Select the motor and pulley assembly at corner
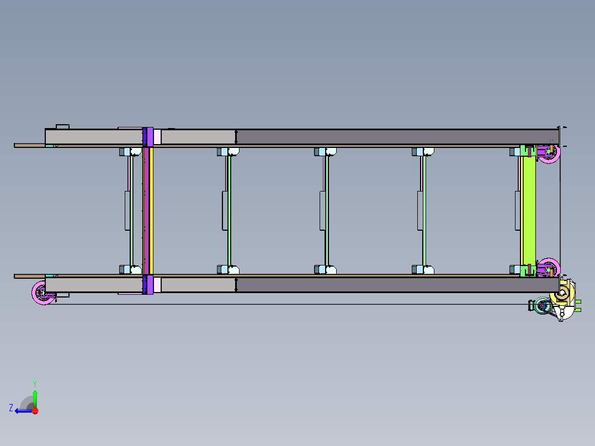 coord(555,301)
